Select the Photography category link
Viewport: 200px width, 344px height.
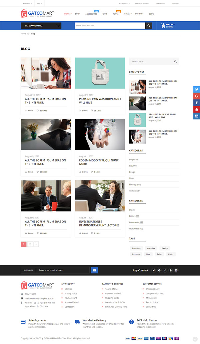(135, 184)
